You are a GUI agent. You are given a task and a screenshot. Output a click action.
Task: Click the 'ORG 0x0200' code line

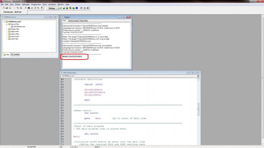(91, 134)
